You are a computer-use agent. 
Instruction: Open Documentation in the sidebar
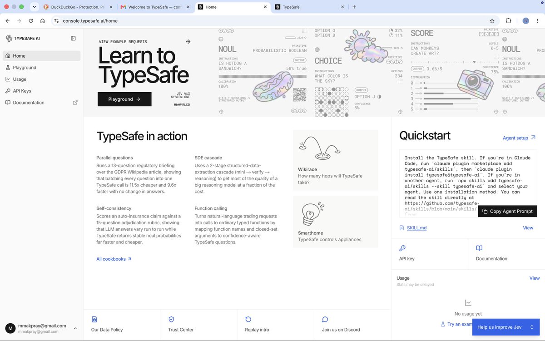point(41,103)
